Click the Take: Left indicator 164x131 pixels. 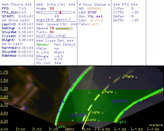tap(89, 24)
